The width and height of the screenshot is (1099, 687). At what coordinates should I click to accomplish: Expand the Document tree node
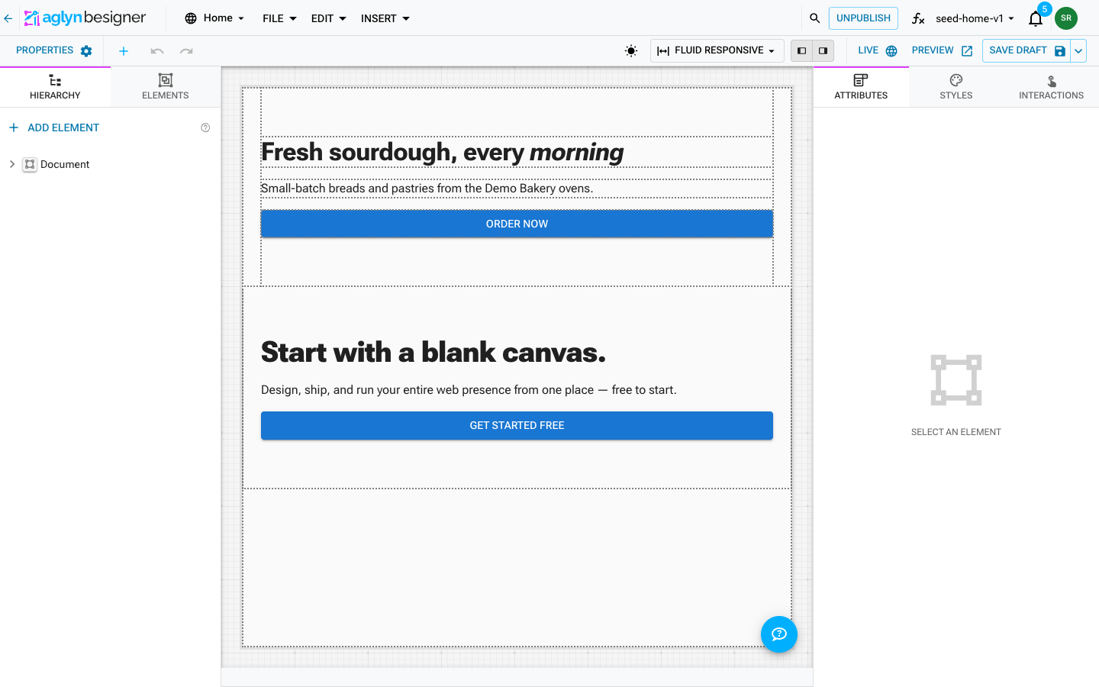(12, 164)
